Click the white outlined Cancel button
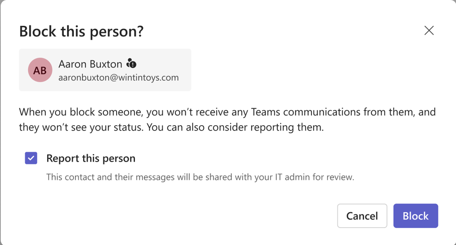The image size is (456, 245). [x=362, y=216]
